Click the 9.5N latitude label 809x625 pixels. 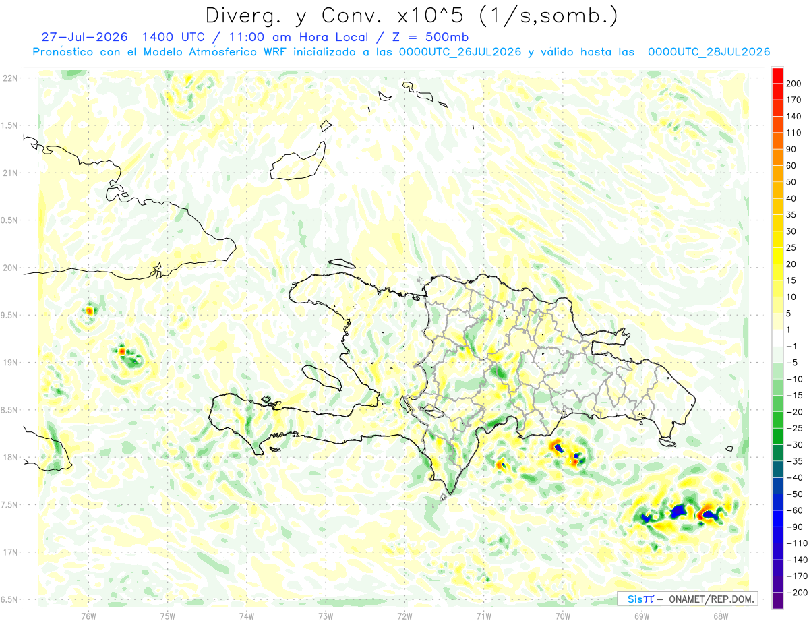(x=9, y=315)
